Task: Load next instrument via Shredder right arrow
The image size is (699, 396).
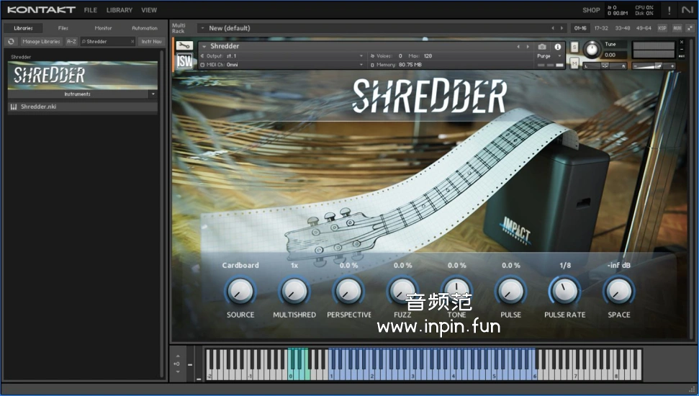Action: 528,46
